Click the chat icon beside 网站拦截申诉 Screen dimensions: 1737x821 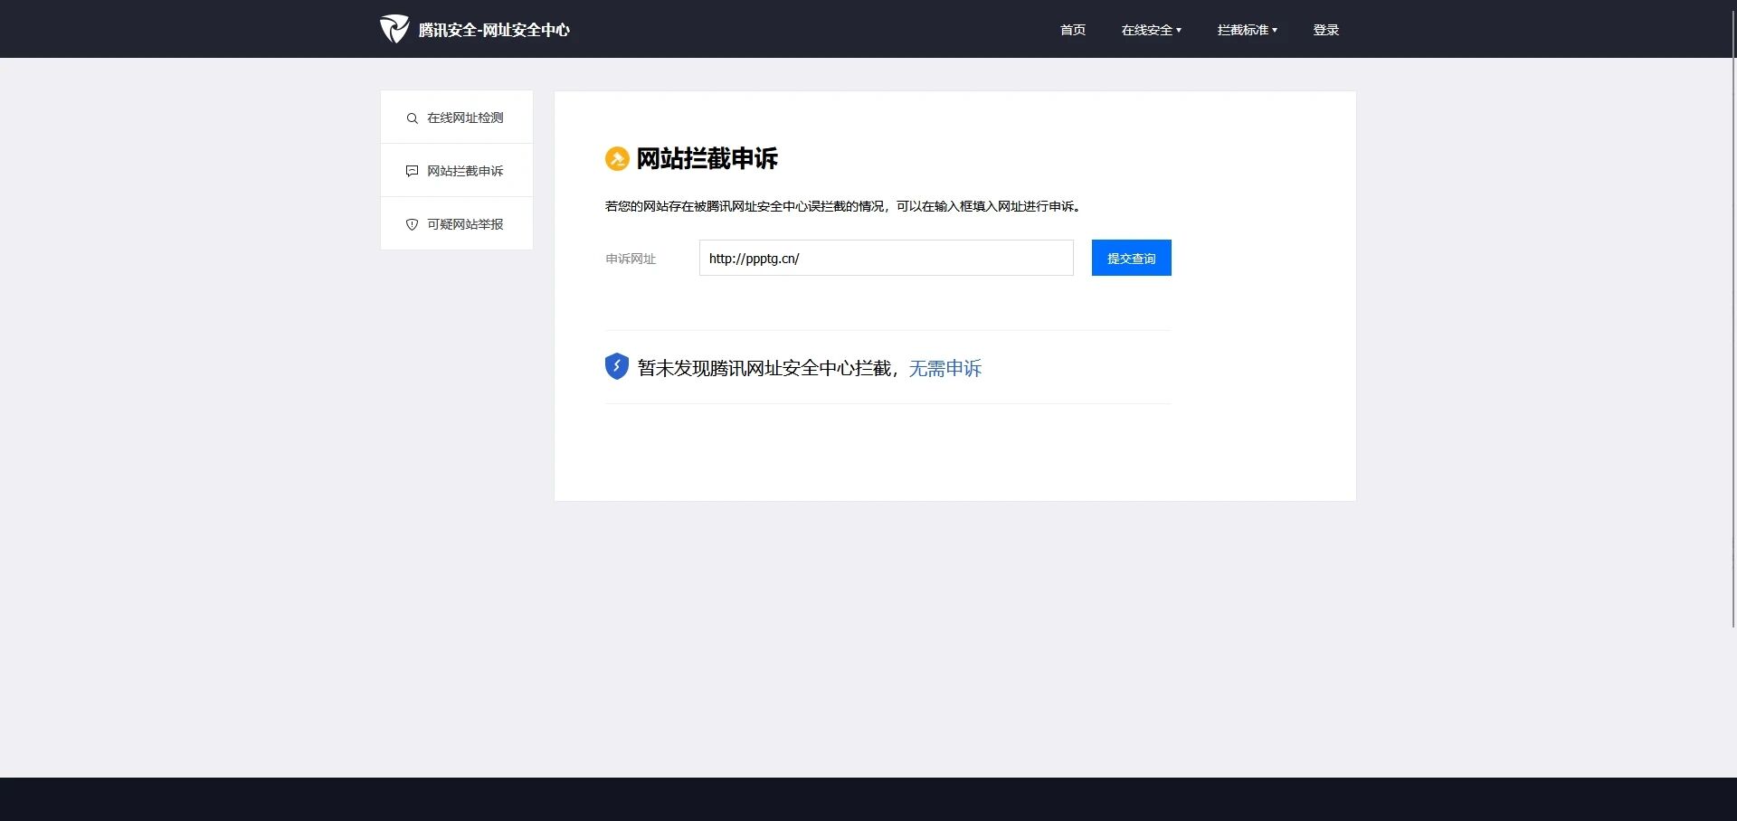coord(412,171)
